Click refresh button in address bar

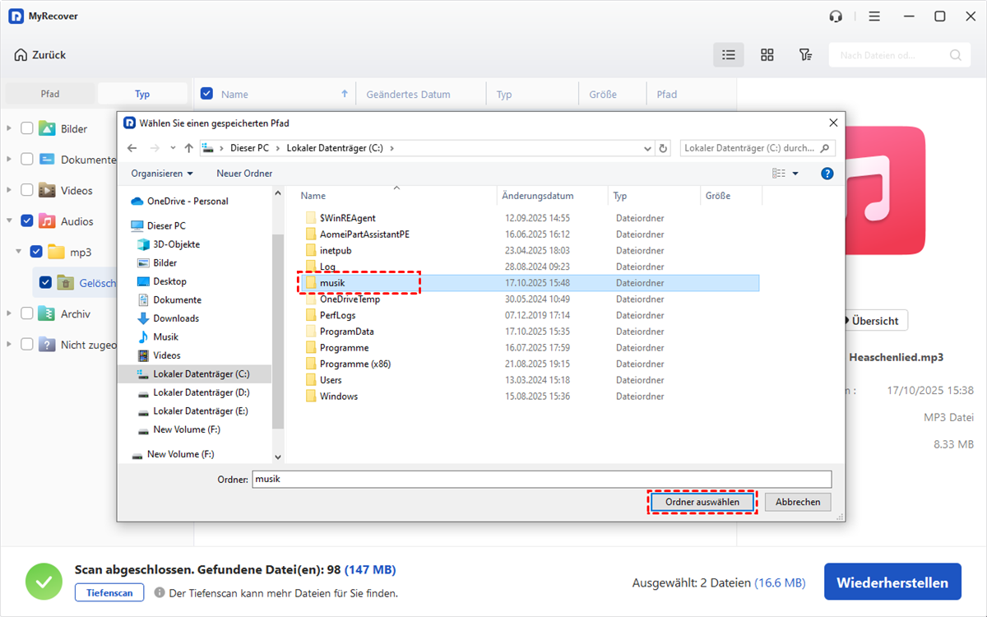(664, 148)
